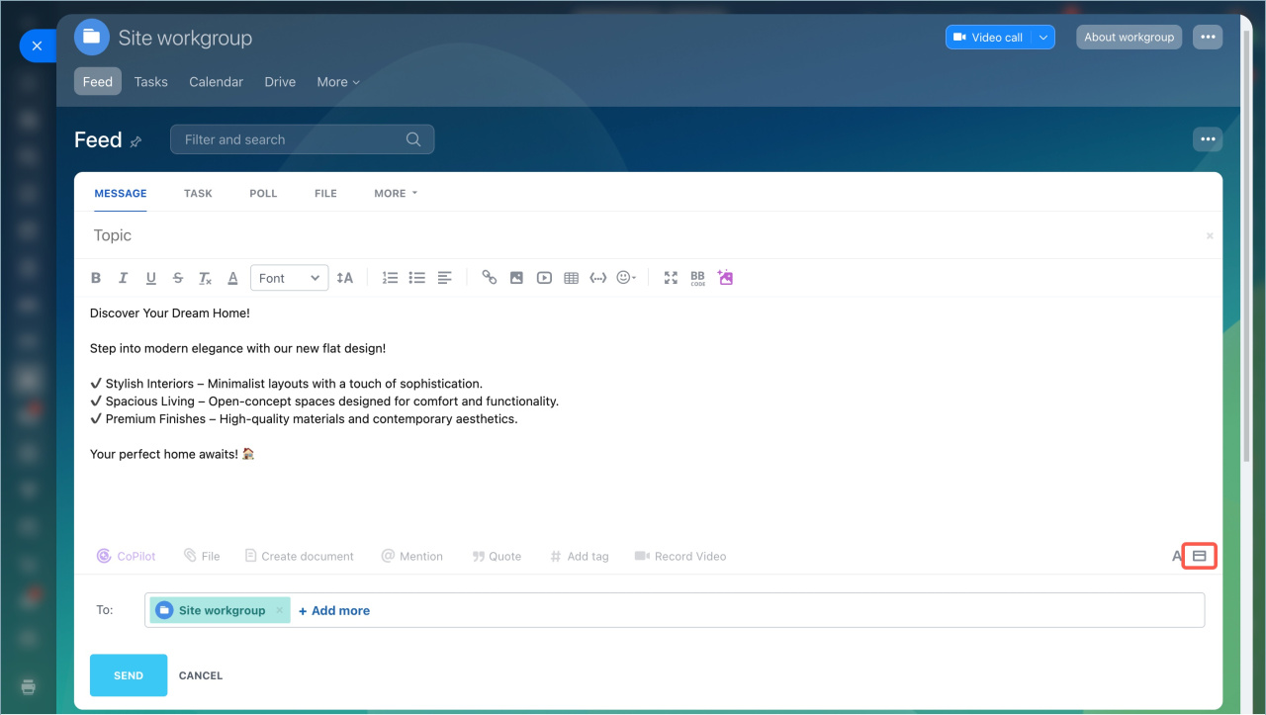
Task: Apply strikethrough formatting
Action: coord(178,278)
